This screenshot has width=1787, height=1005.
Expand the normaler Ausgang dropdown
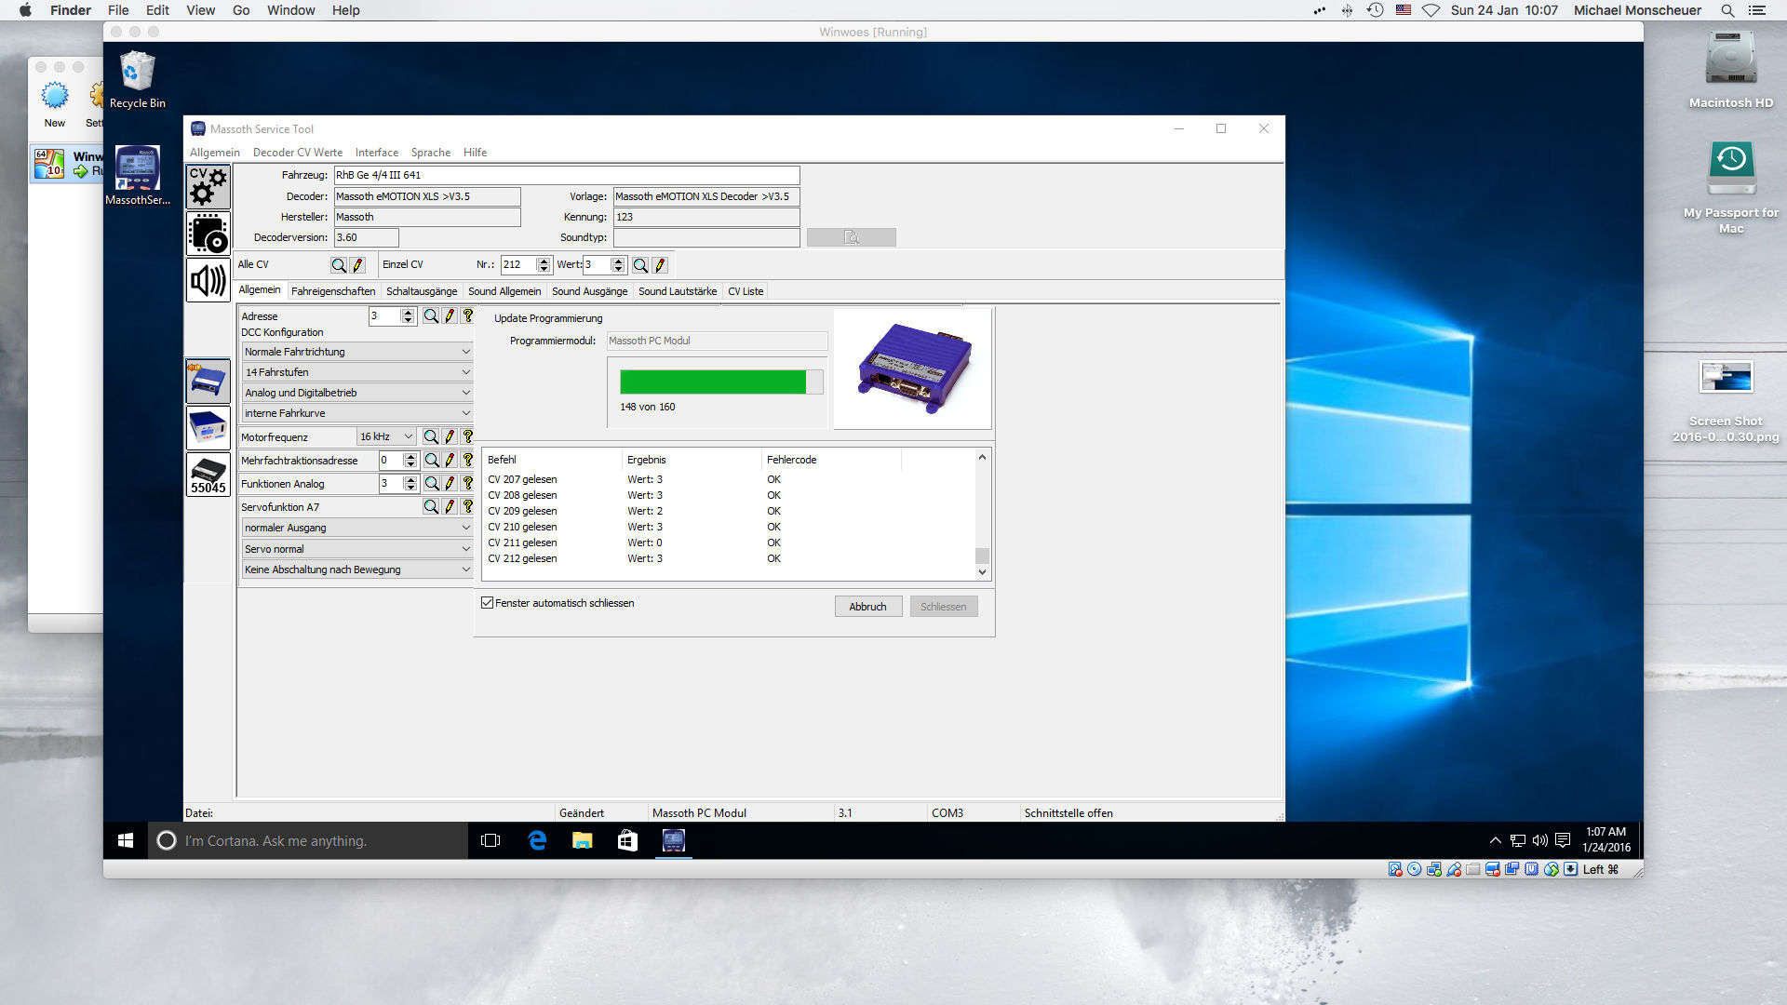pos(357,528)
